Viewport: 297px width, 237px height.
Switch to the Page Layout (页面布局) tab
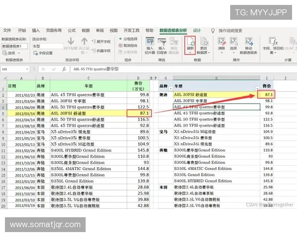click(x=54, y=31)
